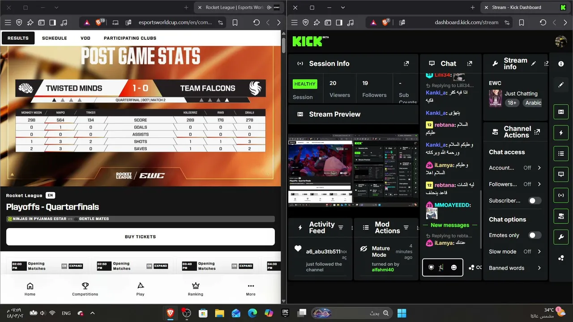573x322 pixels.
Task: Jump to New messages in chat
Action: 450,225
